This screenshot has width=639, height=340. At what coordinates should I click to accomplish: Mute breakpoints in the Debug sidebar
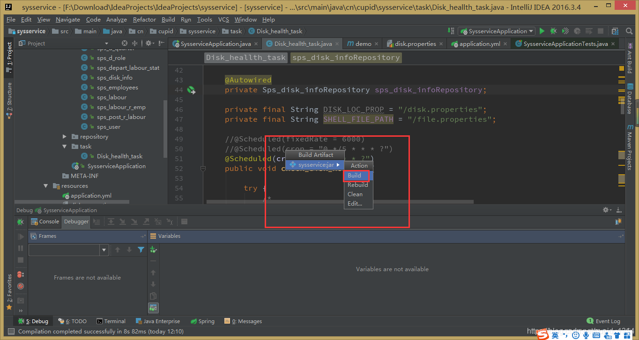click(x=21, y=286)
